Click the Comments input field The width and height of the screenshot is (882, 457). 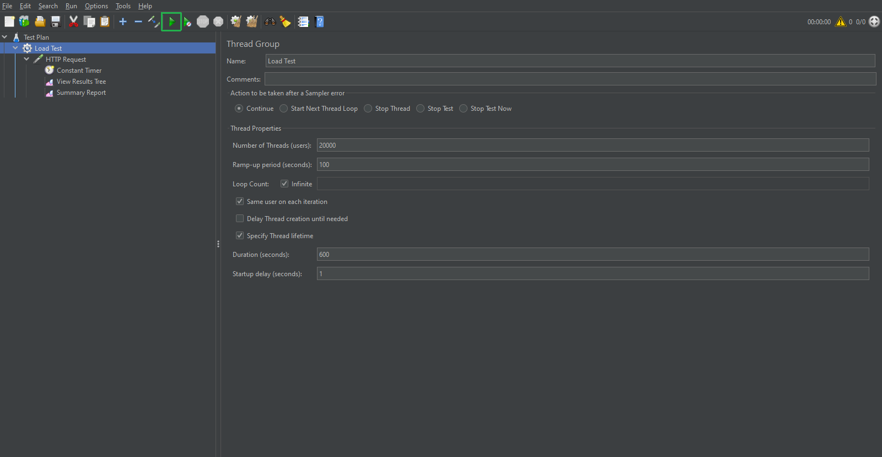[570, 79]
